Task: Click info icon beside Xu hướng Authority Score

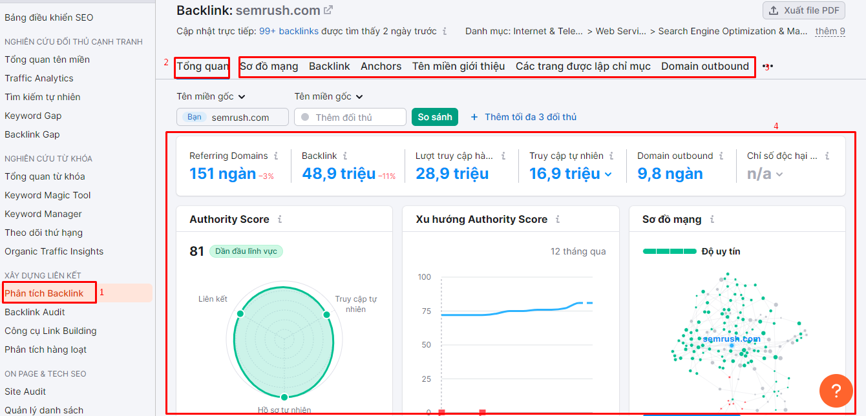Action: [558, 220]
